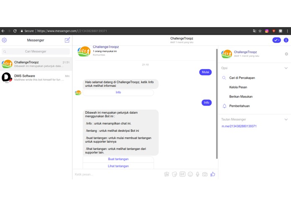Open the gear icon beside ChallengeTroopz in info panel
The width and height of the screenshot is (291, 206).
[286, 54]
